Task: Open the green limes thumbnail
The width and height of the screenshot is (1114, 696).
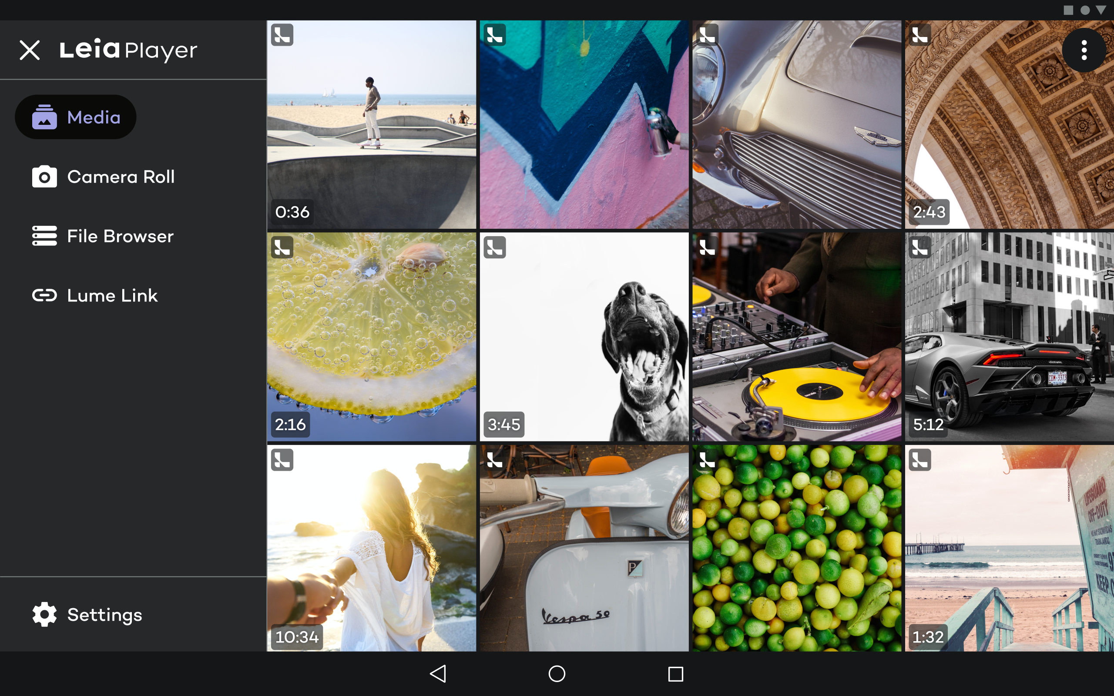Action: pyautogui.click(x=797, y=548)
